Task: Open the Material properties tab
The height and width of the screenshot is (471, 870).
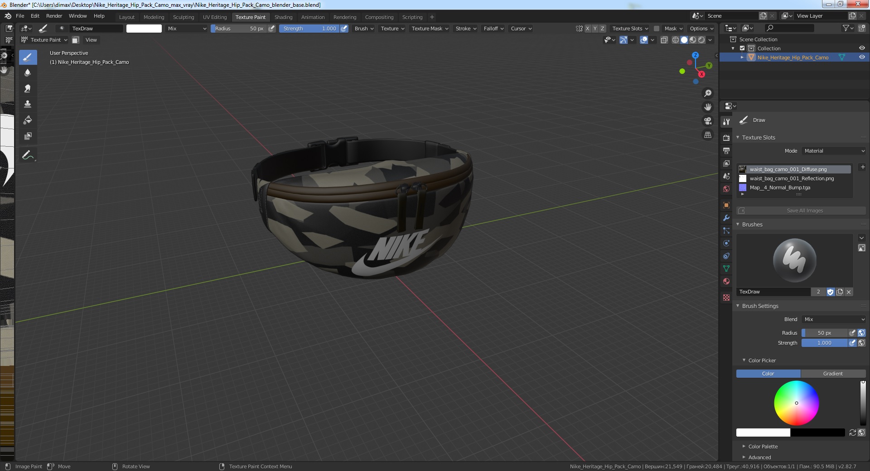Action: pyautogui.click(x=726, y=281)
